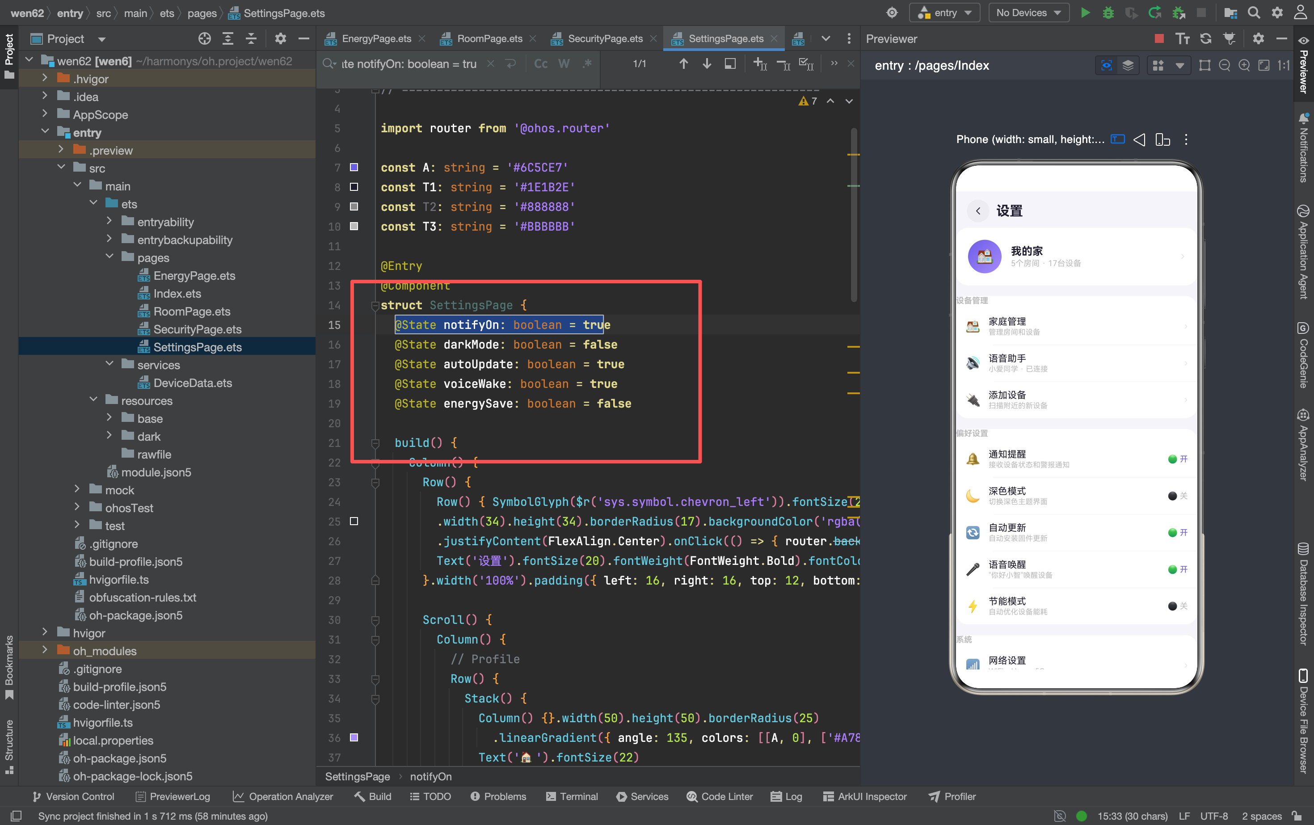Attach debugger to process icon
The height and width of the screenshot is (825, 1314).
point(1178,13)
